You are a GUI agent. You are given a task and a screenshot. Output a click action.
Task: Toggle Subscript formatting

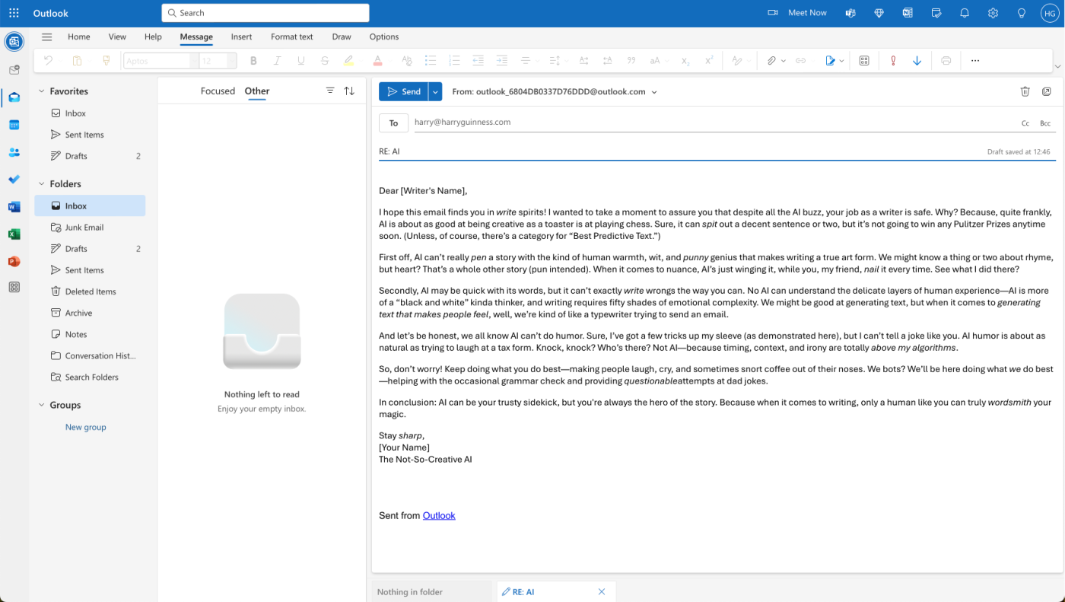[685, 61]
